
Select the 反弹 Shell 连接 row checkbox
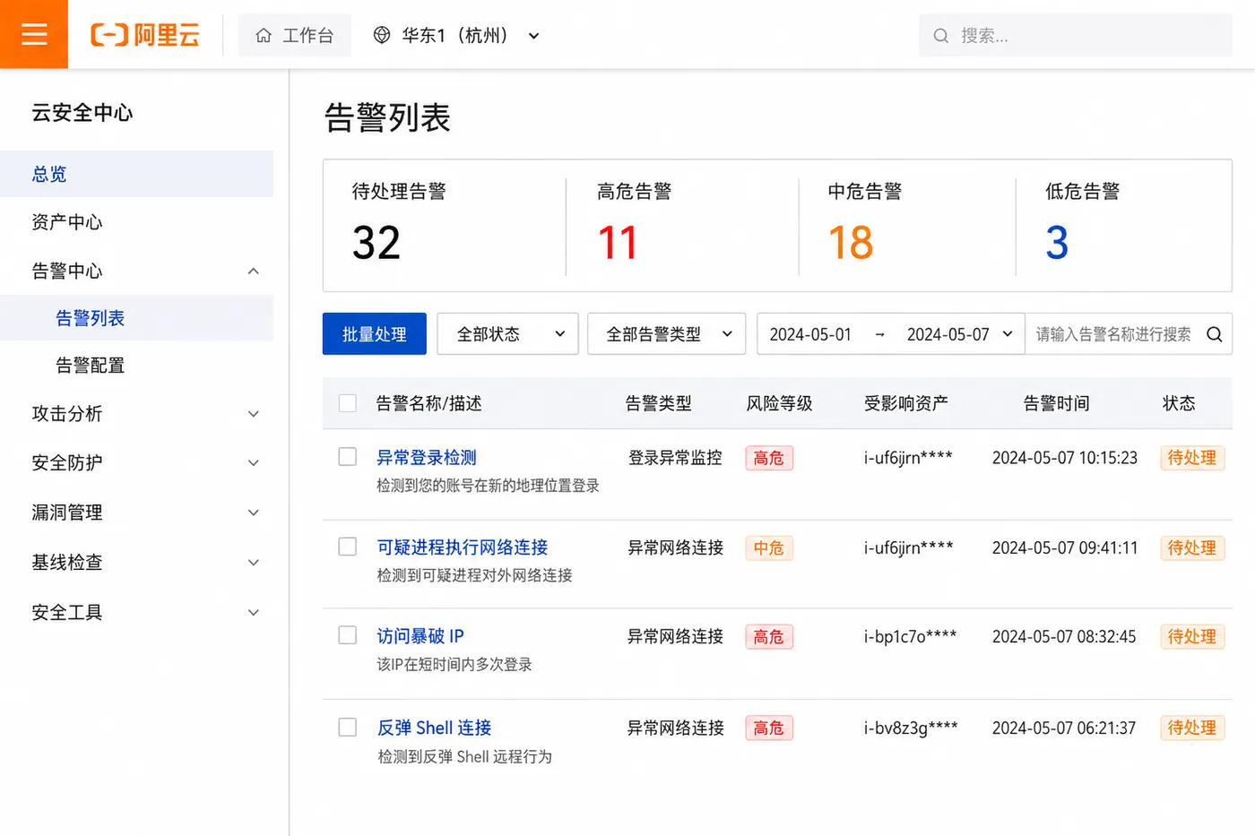348,728
